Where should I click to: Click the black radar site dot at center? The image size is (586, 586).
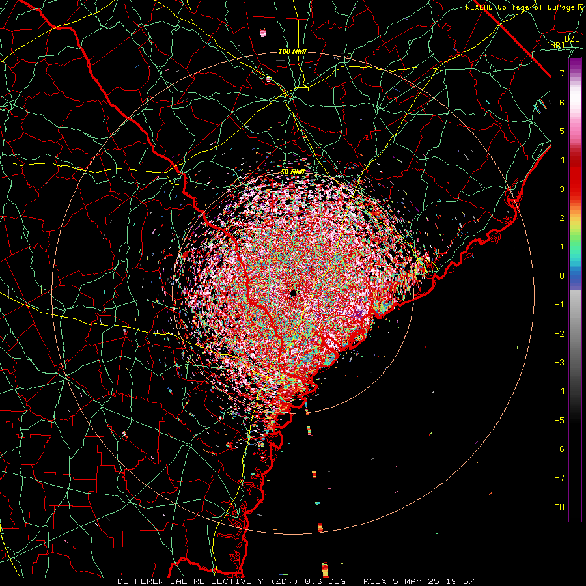coord(294,292)
